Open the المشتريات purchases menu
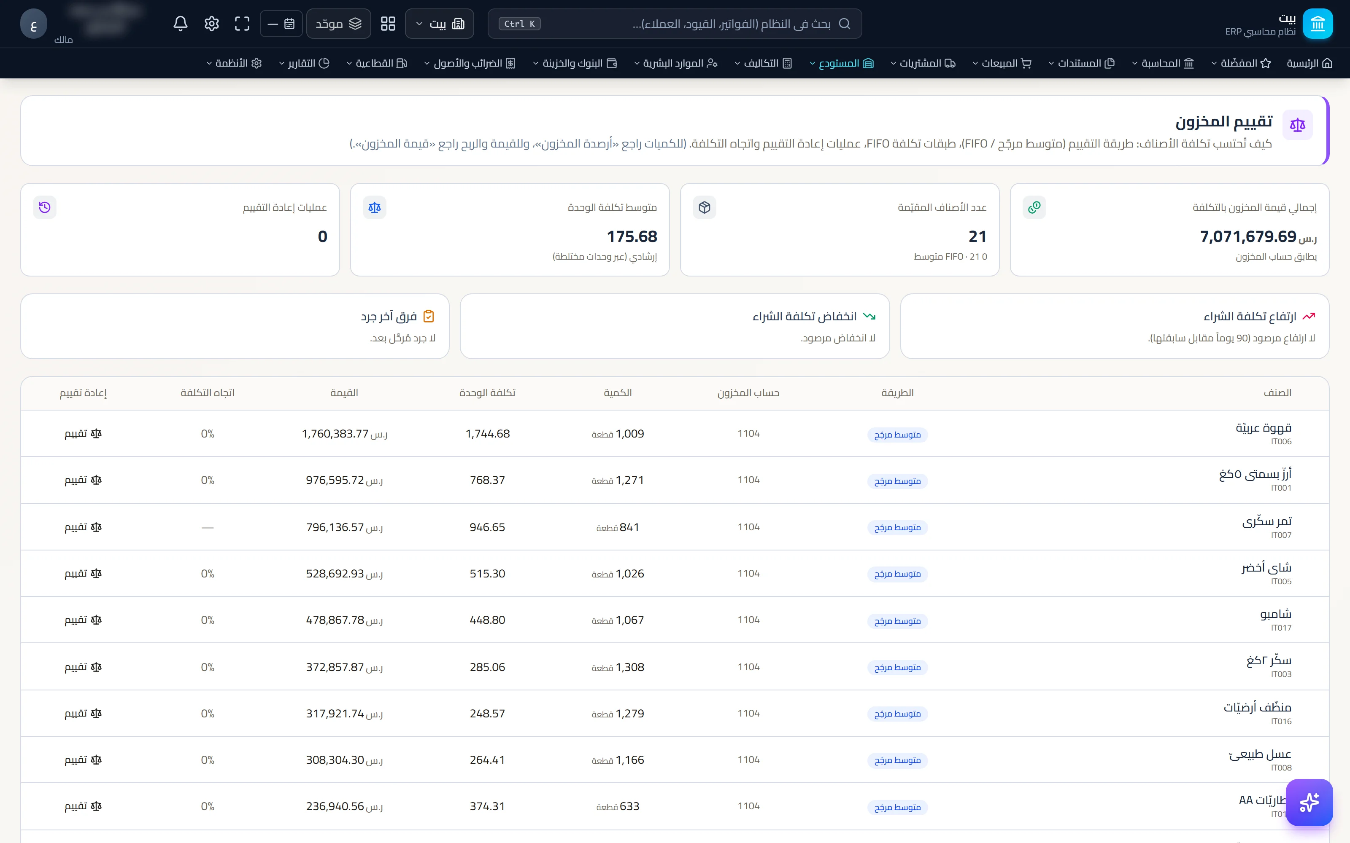This screenshot has height=843, width=1350. point(923,63)
